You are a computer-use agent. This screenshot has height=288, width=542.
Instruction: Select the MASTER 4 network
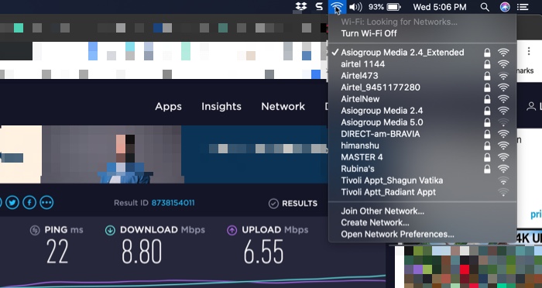point(423,157)
